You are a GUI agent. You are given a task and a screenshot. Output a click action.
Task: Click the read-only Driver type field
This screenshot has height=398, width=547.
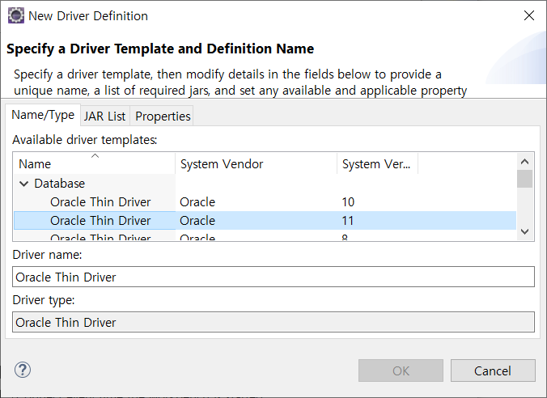(x=273, y=322)
